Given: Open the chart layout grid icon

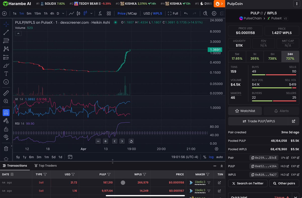Looking at the screenshot, I should click(x=109, y=13).
